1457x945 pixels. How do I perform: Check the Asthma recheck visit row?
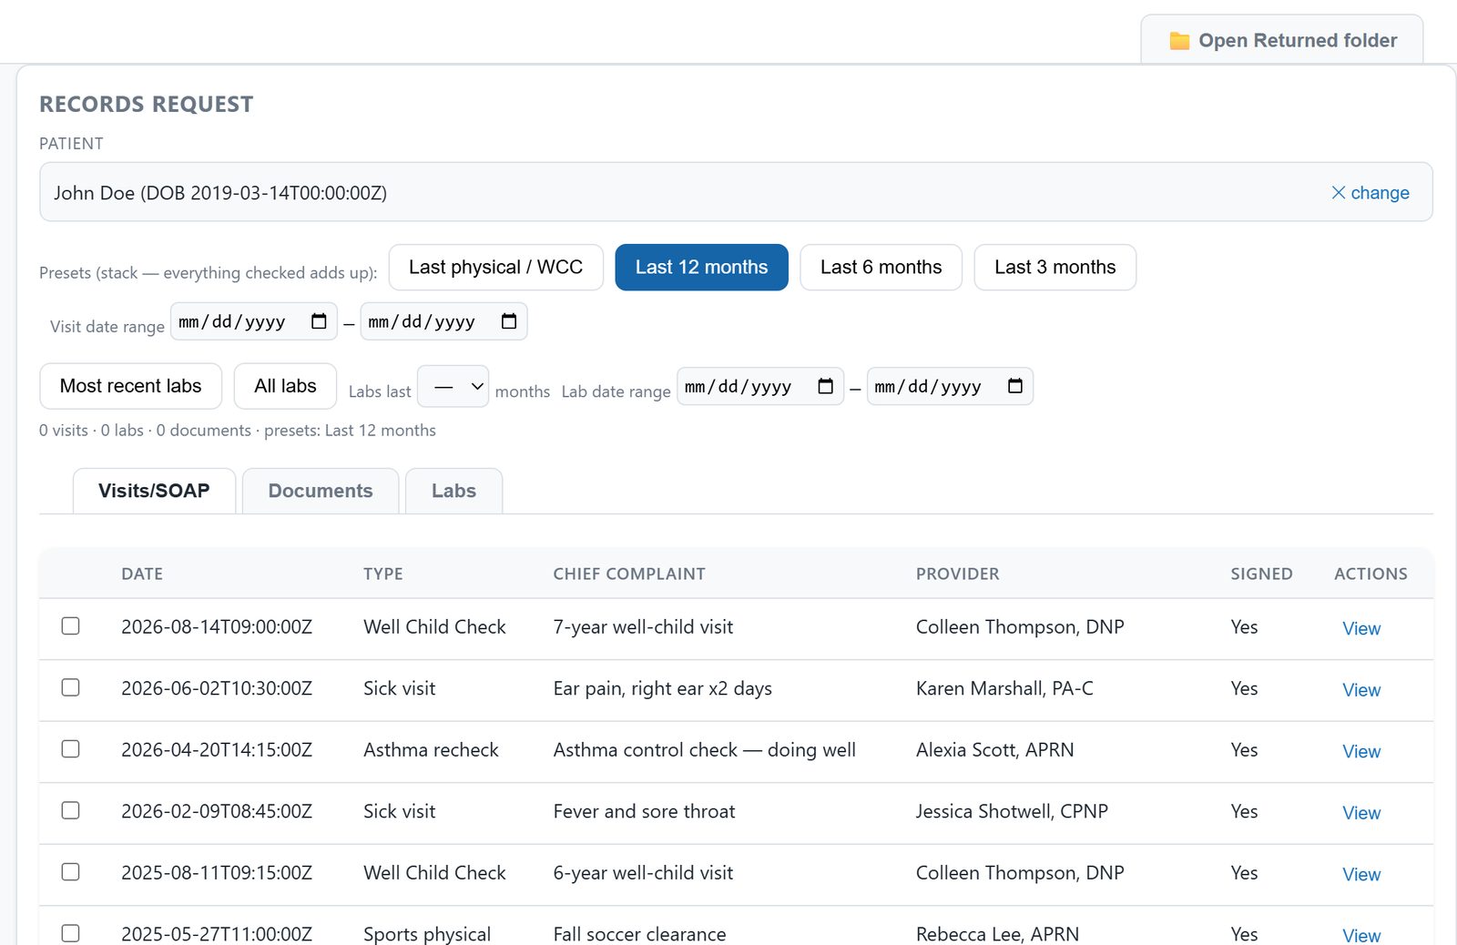coord(70,749)
